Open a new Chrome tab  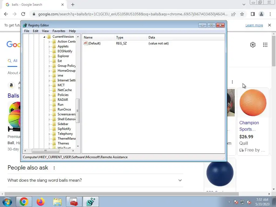tap(73, 5)
